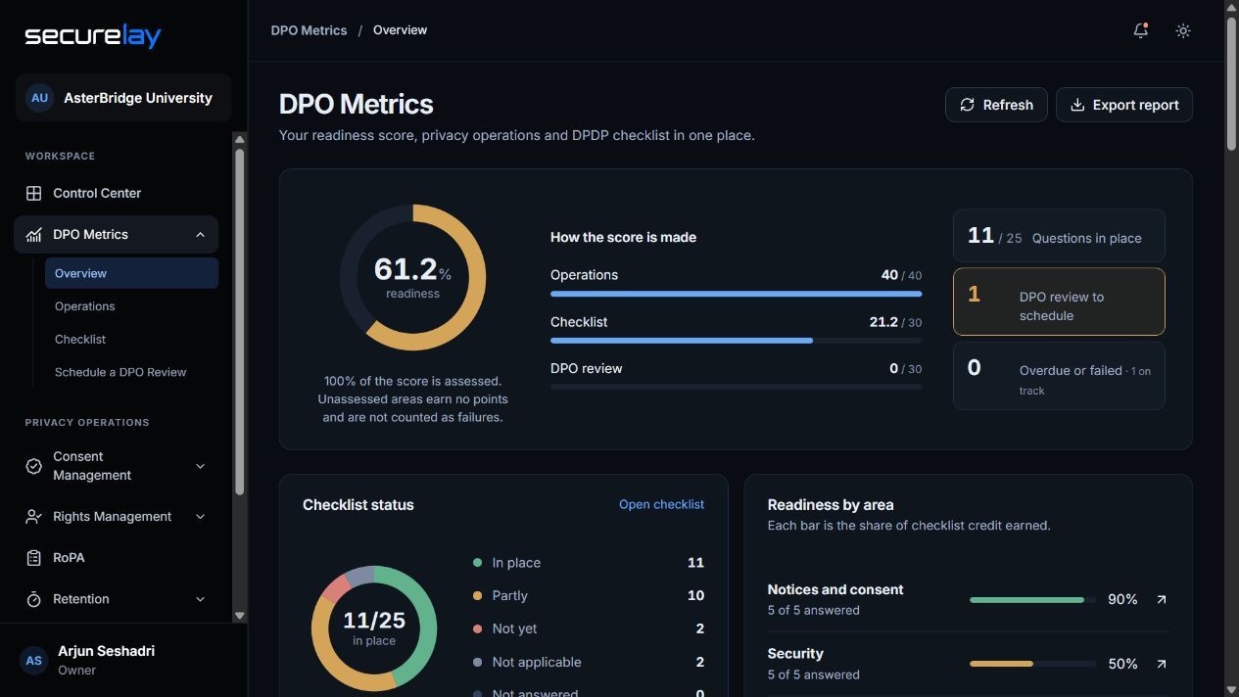Viewport: 1239px width, 697px height.
Task: Click the Operations score progress bar
Action: pyautogui.click(x=736, y=294)
